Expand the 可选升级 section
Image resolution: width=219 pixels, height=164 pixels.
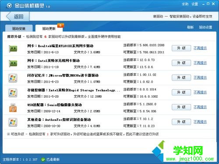click(8, 134)
